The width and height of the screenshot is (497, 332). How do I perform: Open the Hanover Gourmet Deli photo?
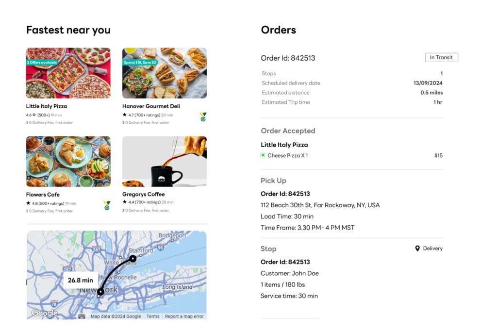165,73
